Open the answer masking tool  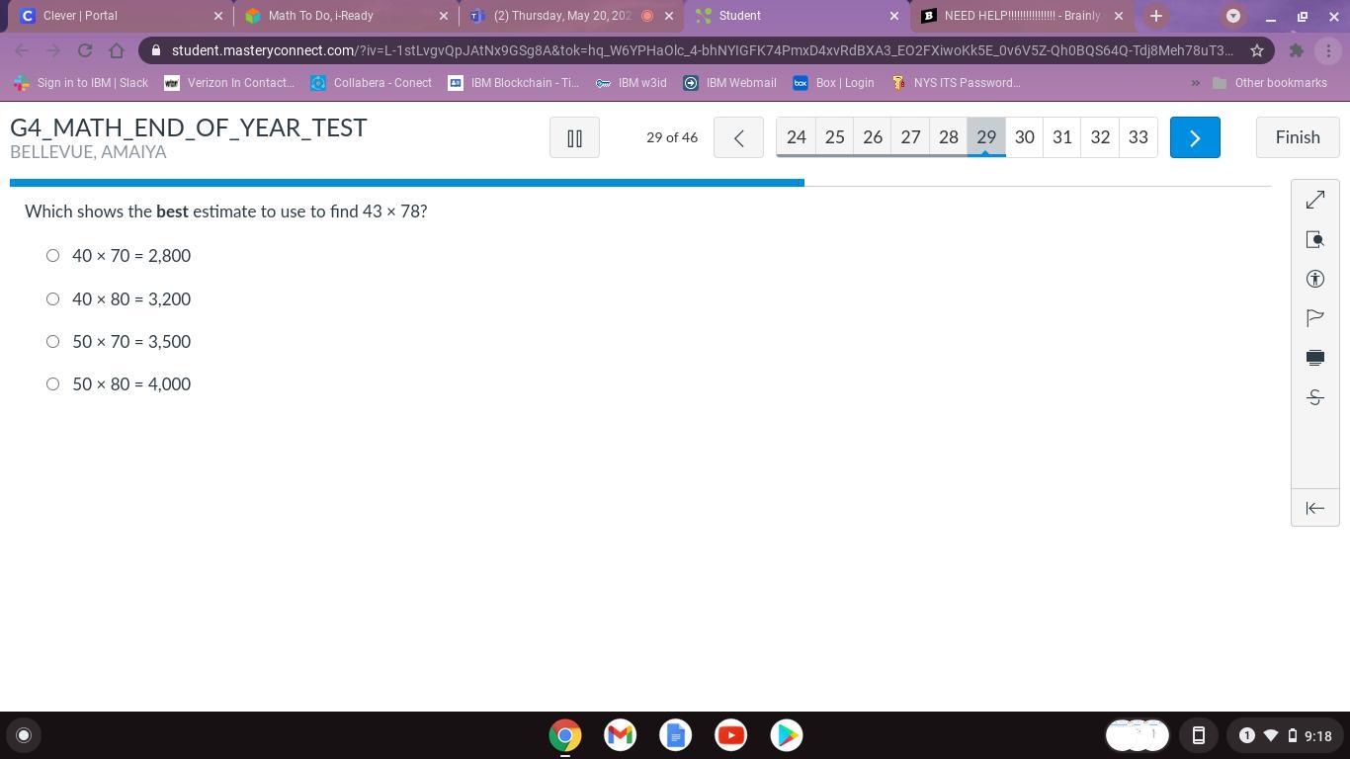(1315, 239)
